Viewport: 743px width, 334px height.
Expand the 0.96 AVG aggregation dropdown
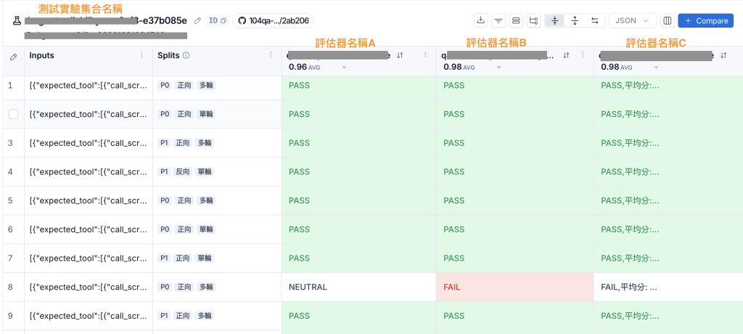[x=344, y=68]
